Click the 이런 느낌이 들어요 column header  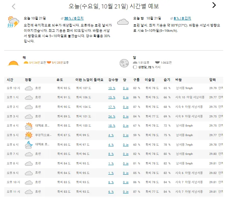tap(89, 80)
